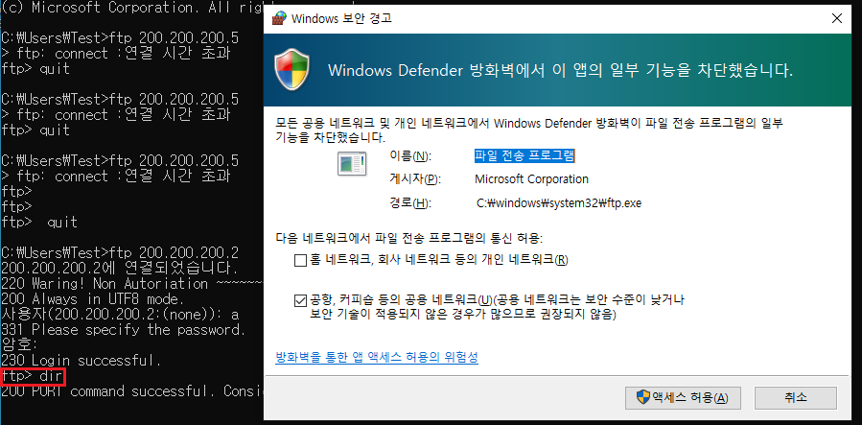Click the 암호: prompt line in console
The height and width of the screenshot is (425, 862).
[x=20, y=345]
